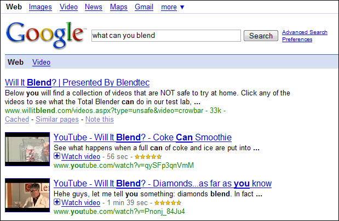Open Diamonds video thumbnail
The height and width of the screenshot is (221, 339).
tap(27, 195)
